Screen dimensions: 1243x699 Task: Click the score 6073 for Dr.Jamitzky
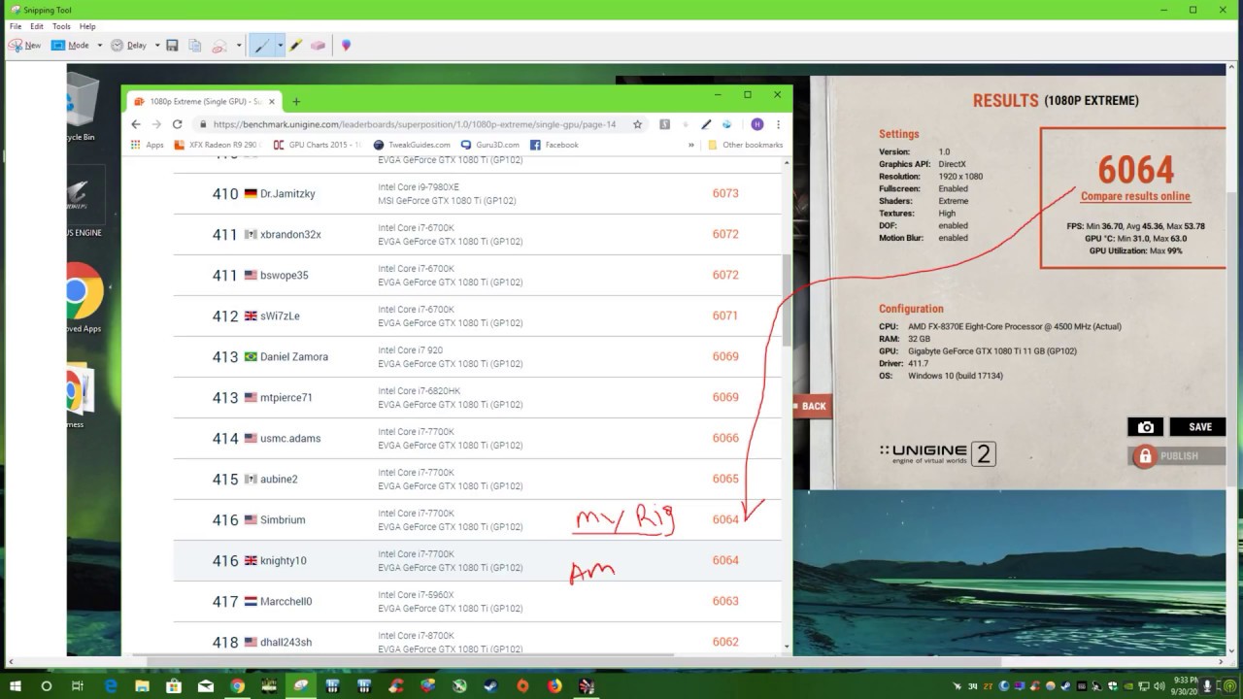click(725, 193)
